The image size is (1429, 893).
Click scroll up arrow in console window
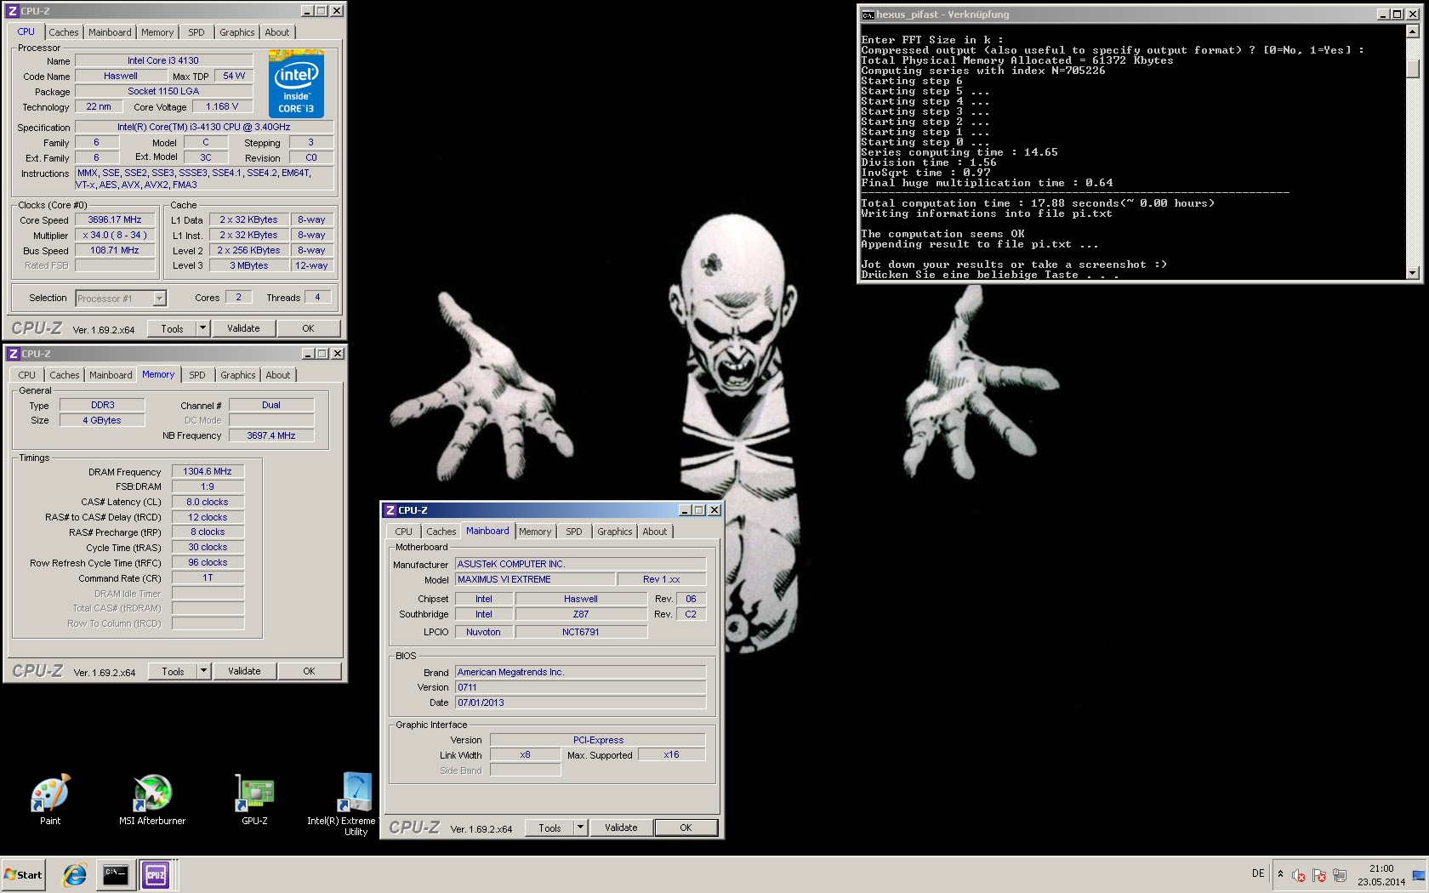[1413, 31]
